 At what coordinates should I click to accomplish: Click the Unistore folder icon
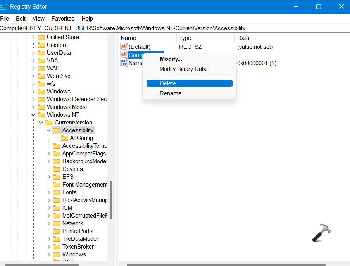click(41, 45)
